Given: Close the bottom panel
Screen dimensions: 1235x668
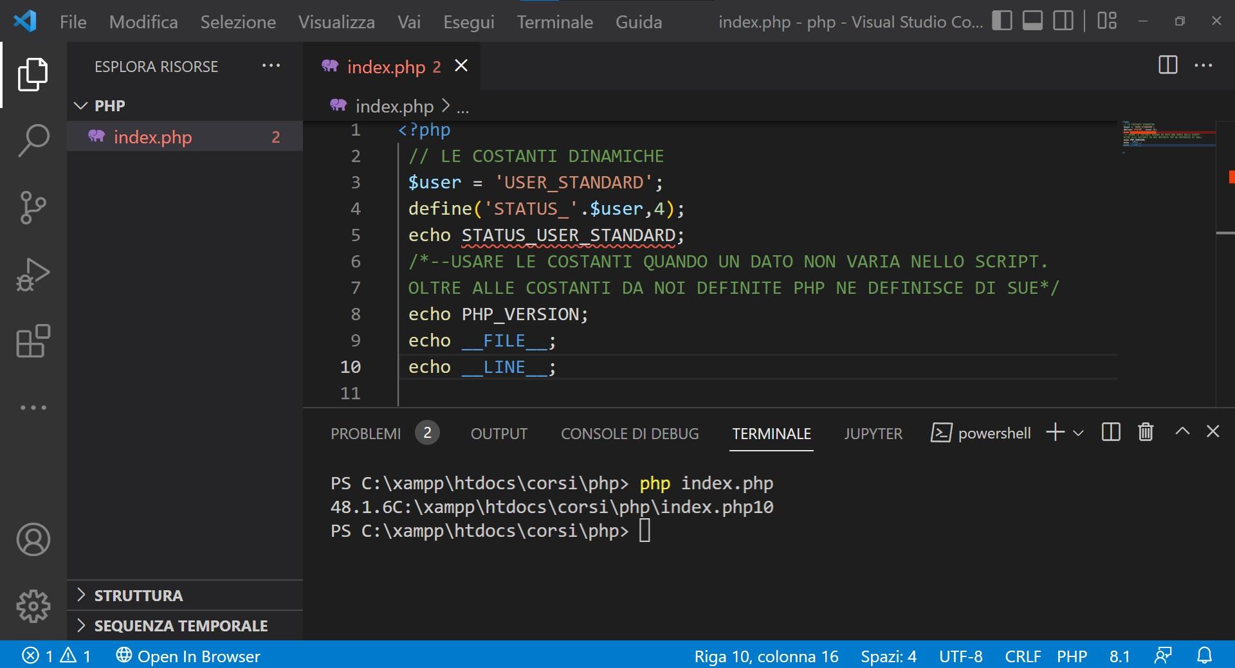Looking at the screenshot, I should [x=1212, y=431].
